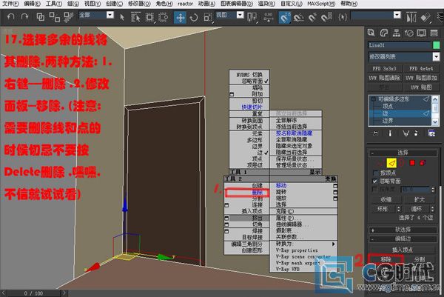Open the 渲染(R) menu
Screen dimensions: 444x297
266,4
